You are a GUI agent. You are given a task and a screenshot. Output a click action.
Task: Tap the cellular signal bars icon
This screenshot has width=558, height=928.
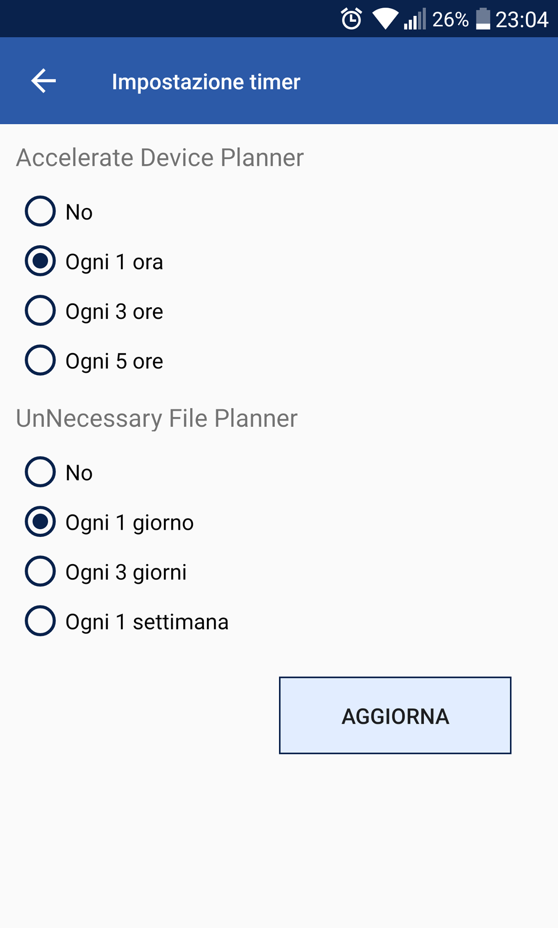pyautogui.click(x=415, y=19)
